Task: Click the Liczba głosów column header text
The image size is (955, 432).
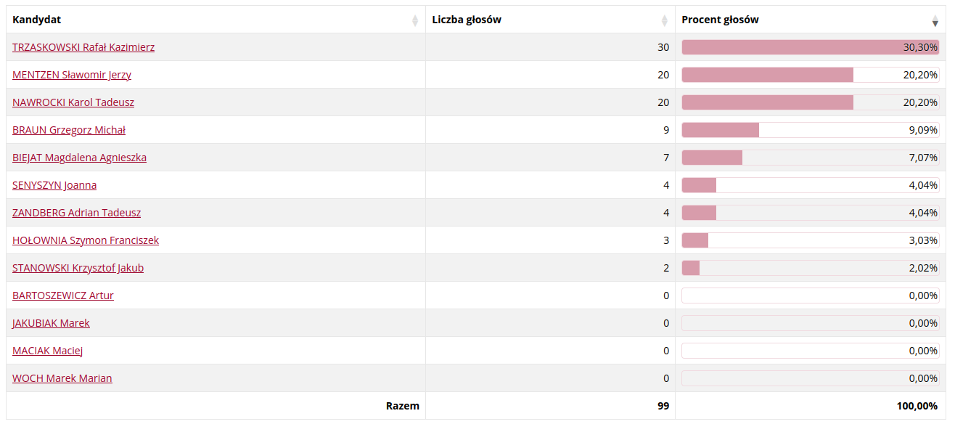Action: 467,20
